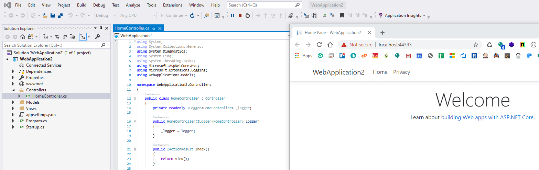
Task: Toggle Show All Files in Solution Explorer
Action: [72, 37]
